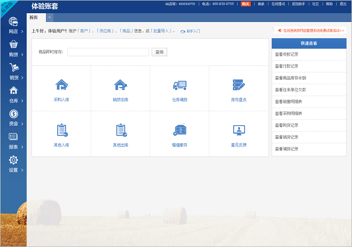Open the 仓库 warehouse icon in sidebar
The width and height of the screenshot is (352, 247).
pyautogui.click(x=14, y=90)
